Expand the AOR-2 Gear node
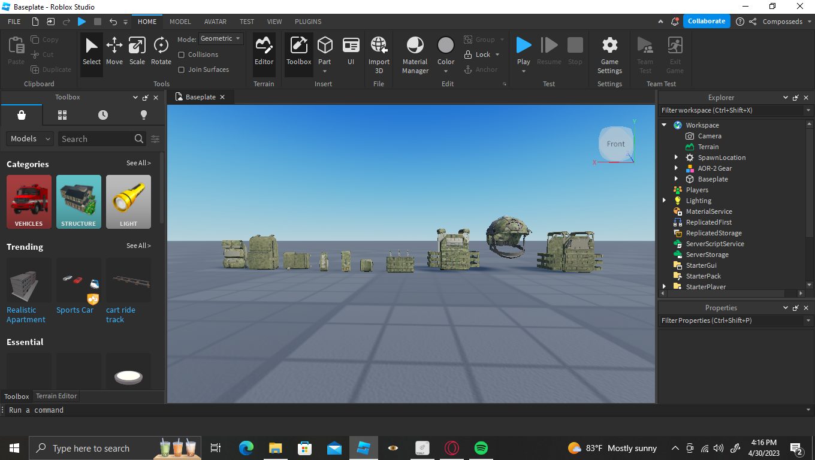The height and width of the screenshot is (460, 815). point(676,168)
